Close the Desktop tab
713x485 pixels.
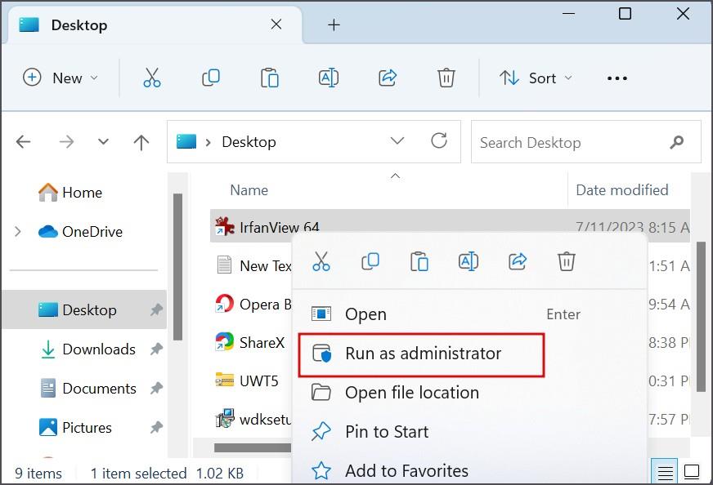coord(276,24)
